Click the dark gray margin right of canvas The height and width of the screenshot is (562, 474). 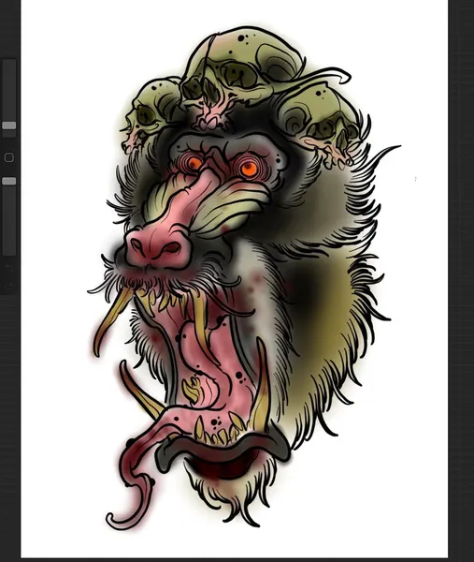coord(461,279)
